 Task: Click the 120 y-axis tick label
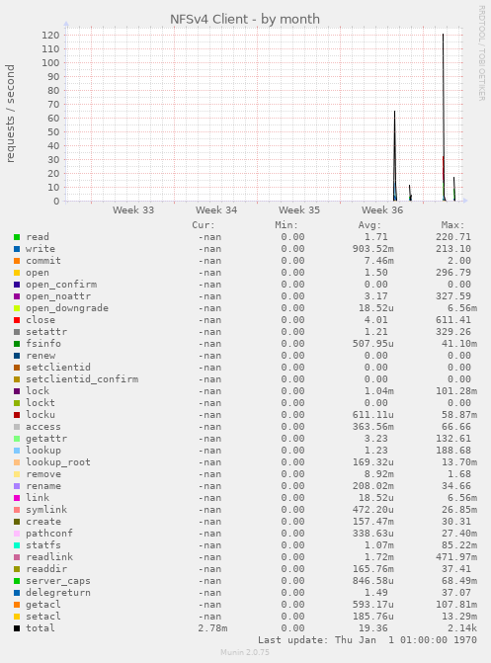click(x=50, y=36)
